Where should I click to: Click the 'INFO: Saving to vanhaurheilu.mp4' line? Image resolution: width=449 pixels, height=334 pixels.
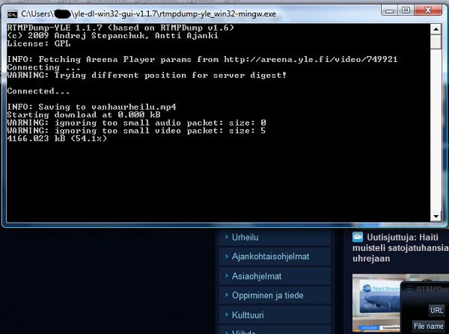[x=91, y=107]
